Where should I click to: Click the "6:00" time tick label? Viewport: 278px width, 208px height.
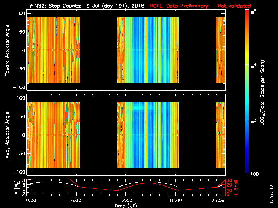click(x=76, y=200)
